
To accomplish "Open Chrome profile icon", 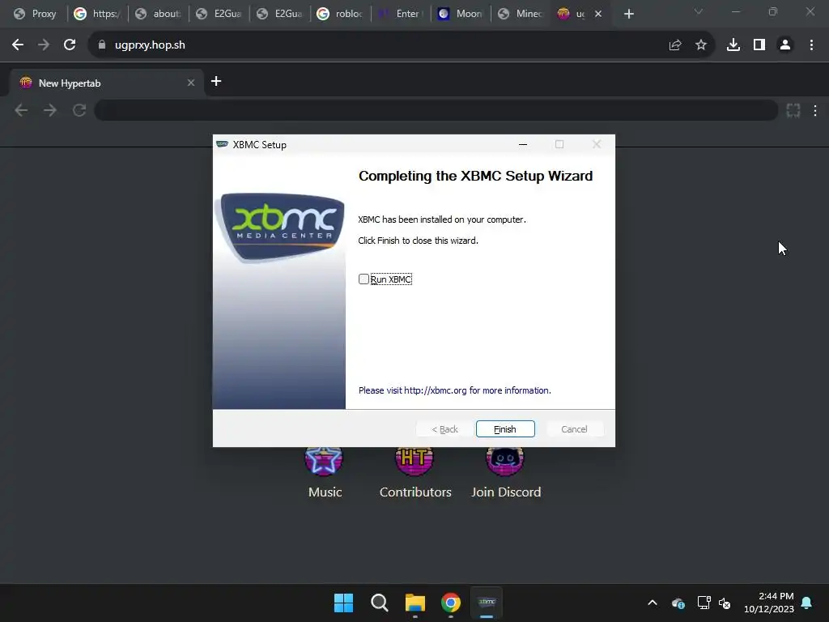I will (x=785, y=45).
